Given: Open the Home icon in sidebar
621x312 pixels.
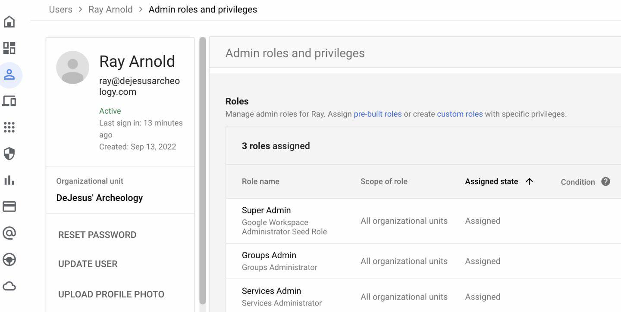Looking at the screenshot, I should click(x=9, y=22).
